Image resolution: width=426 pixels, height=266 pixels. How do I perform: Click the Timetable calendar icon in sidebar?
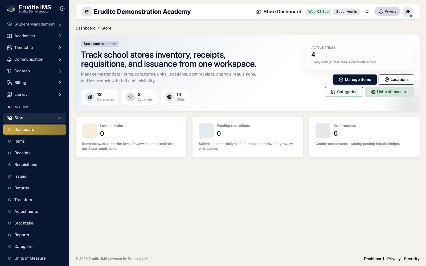click(9, 48)
